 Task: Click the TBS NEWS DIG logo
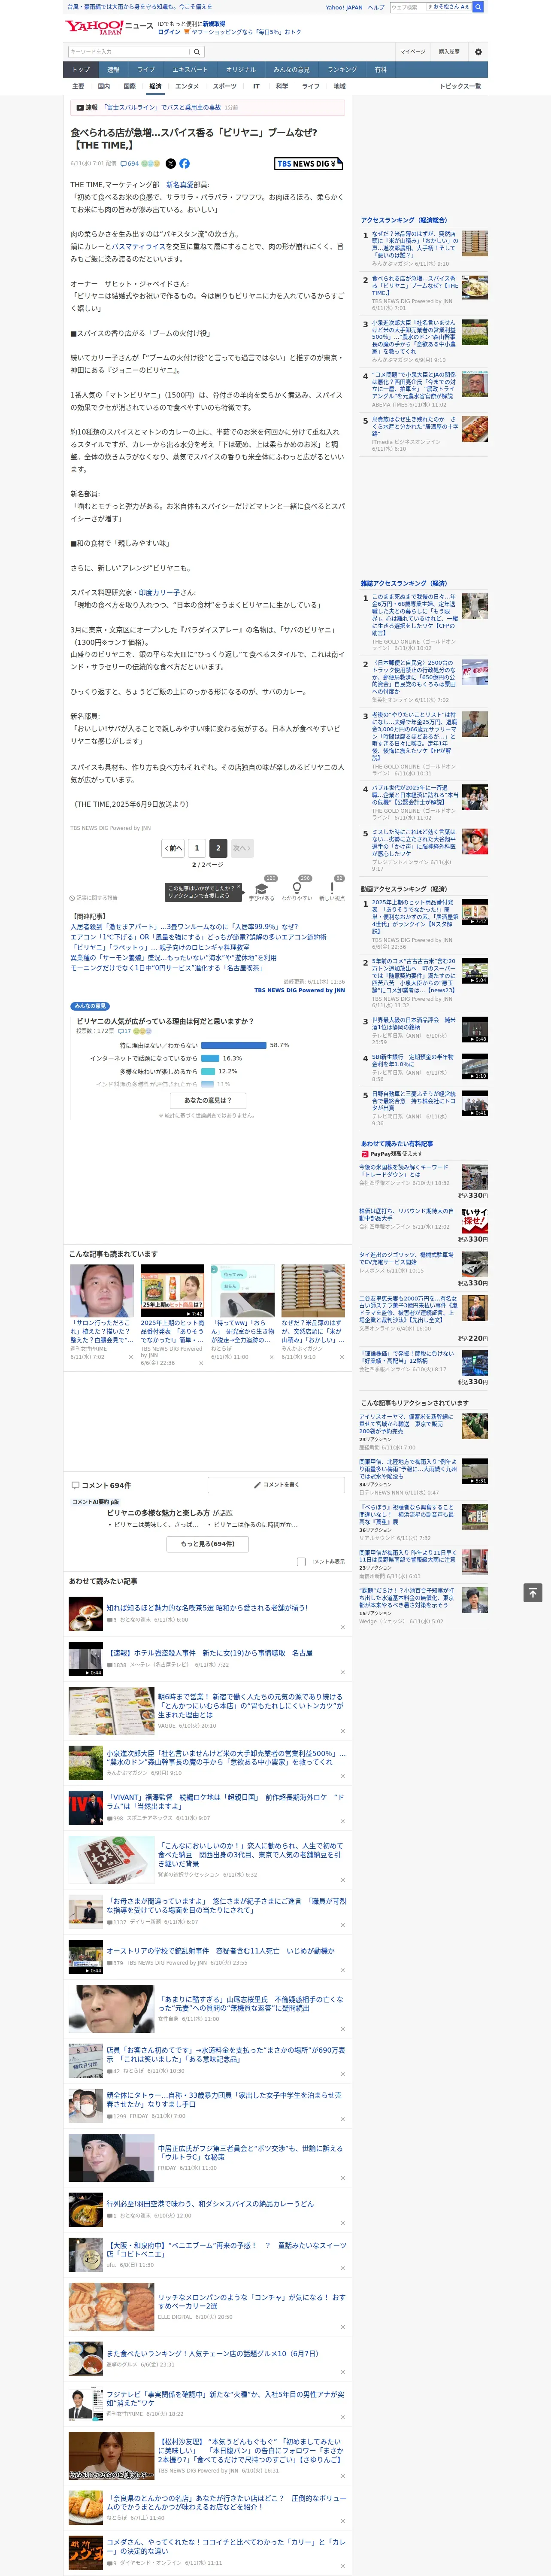pyautogui.click(x=309, y=163)
